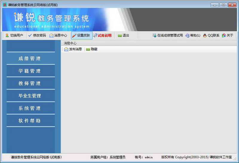Click the app icon in title bar
Image resolution: width=239 pixels, height=163 pixels.
tap(5, 5)
